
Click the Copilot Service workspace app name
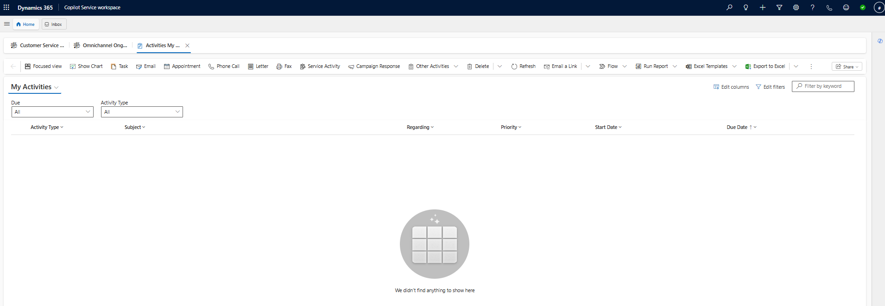pyautogui.click(x=92, y=7)
